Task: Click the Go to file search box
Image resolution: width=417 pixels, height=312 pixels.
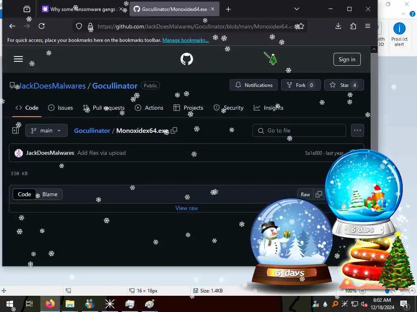Action: 299,130
